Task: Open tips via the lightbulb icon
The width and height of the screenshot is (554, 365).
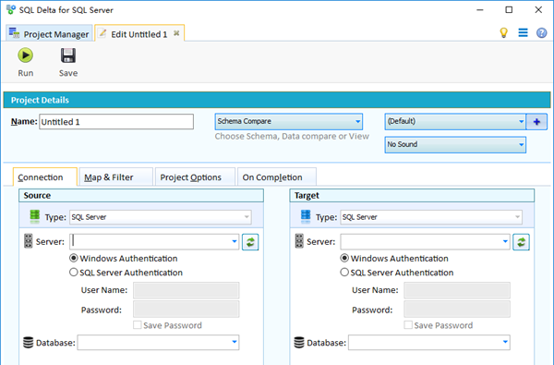Action: [x=503, y=33]
